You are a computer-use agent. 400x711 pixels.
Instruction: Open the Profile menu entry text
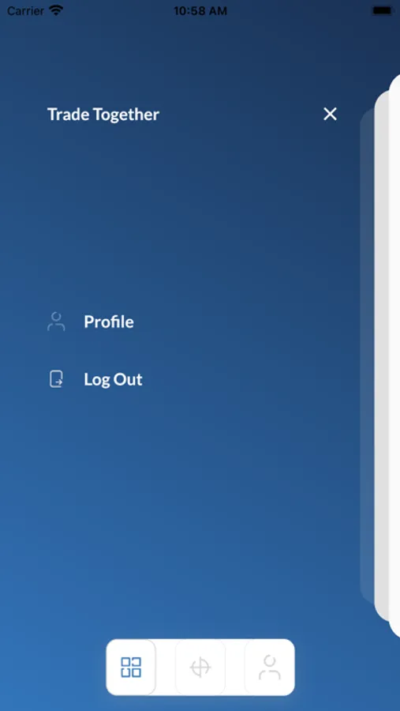coord(109,322)
